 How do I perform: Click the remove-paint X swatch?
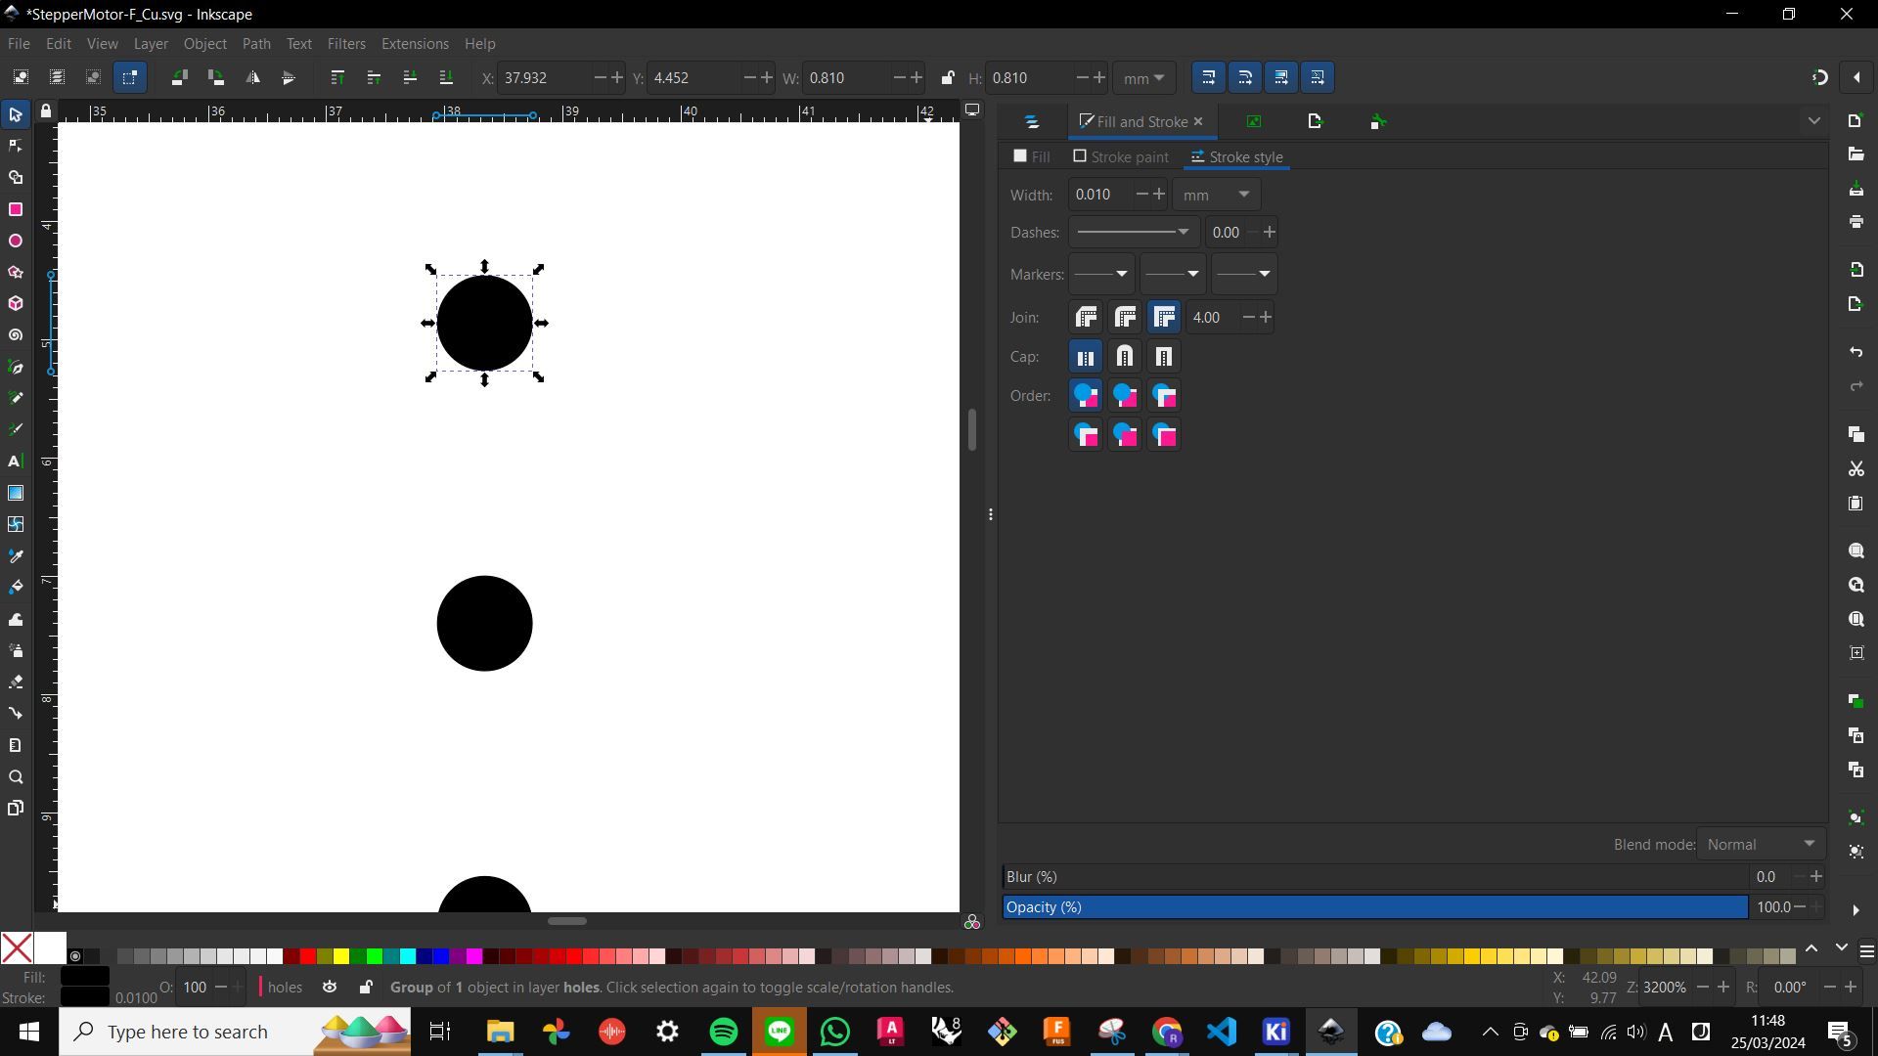coord(17,947)
